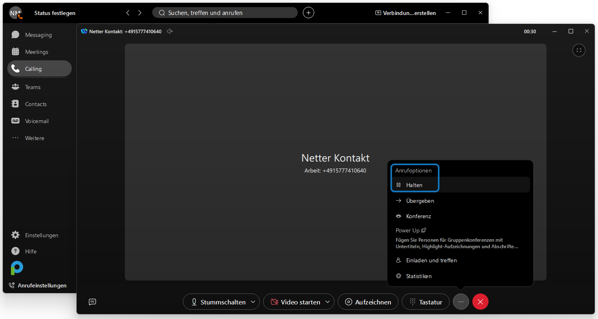Open Voicemail in the sidebar
Image resolution: width=598 pixels, height=319 pixels.
36,121
